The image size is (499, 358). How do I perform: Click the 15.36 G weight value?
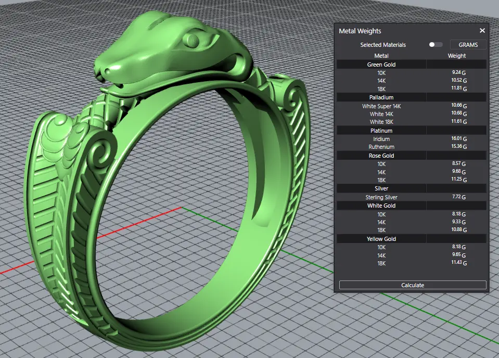pyautogui.click(x=459, y=146)
